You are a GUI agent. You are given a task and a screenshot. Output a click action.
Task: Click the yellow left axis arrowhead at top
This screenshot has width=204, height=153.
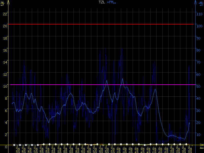coord(9,2)
